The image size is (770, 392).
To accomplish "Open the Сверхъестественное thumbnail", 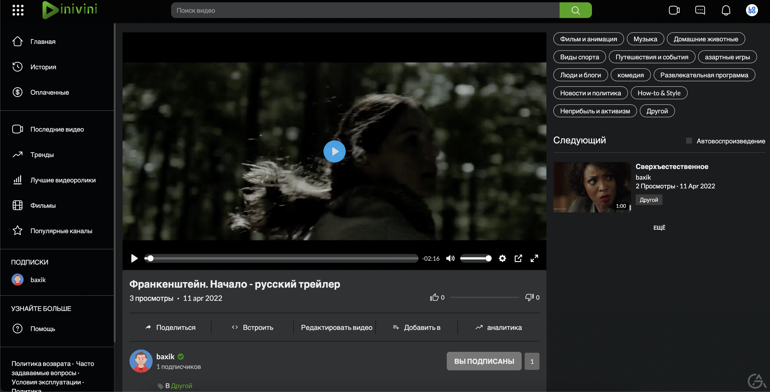I will click(x=592, y=187).
